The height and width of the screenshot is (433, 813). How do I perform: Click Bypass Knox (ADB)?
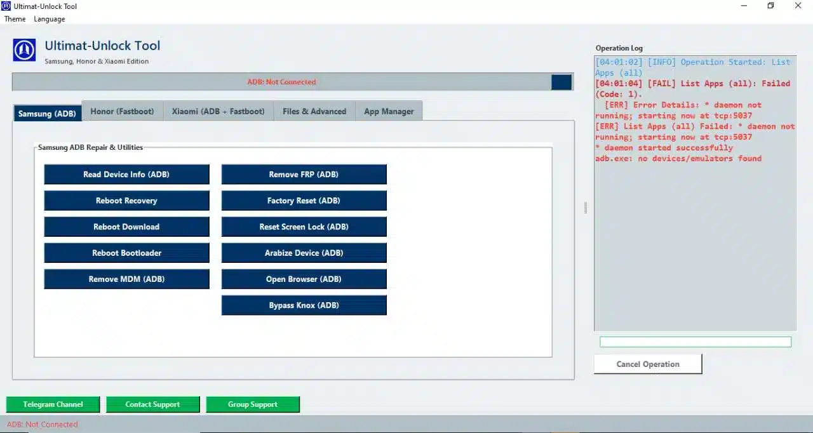point(304,305)
